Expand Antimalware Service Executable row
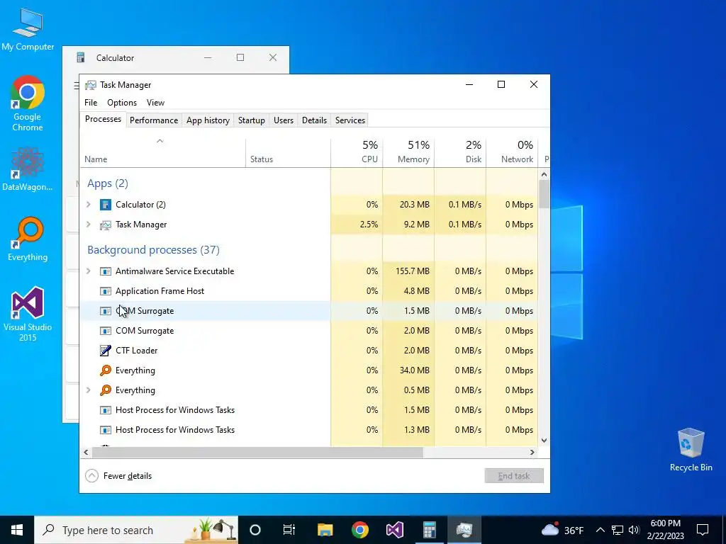The width and height of the screenshot is (726, 544). (89, 271)
